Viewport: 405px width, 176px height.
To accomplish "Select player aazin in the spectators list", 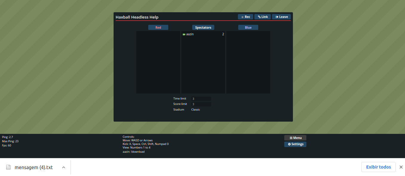I will (x=189, y=34).
